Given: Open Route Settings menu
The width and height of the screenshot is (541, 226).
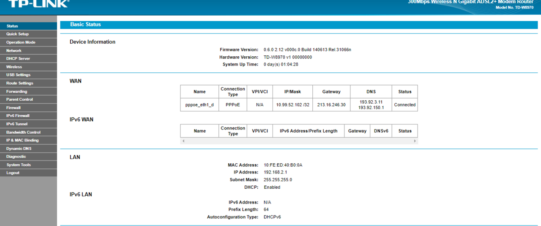Looking at the screenshot, I should 28,83.
